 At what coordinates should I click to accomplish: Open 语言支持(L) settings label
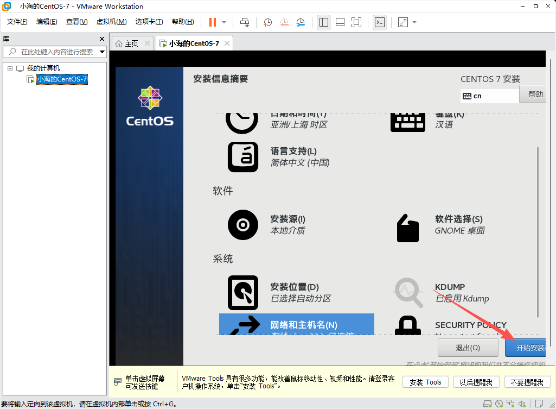(x=293, y=151)
